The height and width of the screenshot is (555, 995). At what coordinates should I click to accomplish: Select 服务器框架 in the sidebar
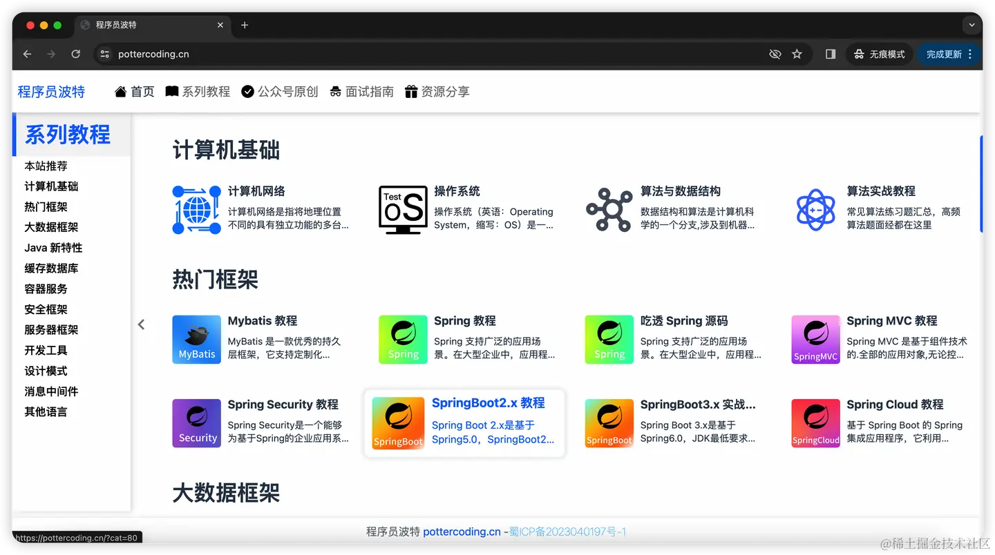pos(51,329)
